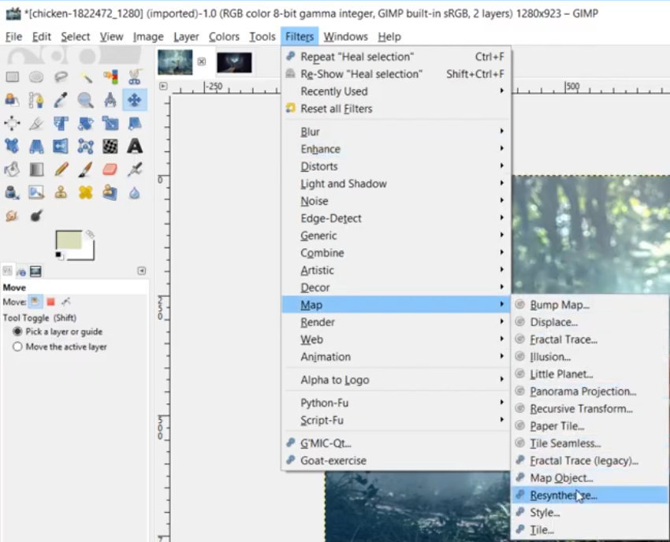Select the Heal tool

(x=86, y=193)
